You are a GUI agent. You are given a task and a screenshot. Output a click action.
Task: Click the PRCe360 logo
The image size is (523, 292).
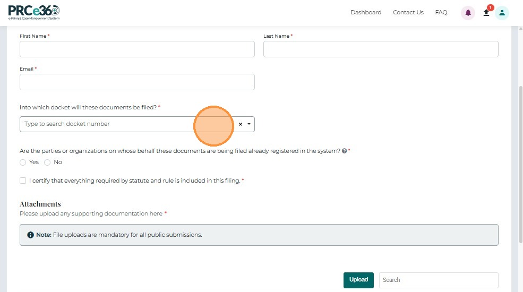pyautogui.click(x=34, y=12)
